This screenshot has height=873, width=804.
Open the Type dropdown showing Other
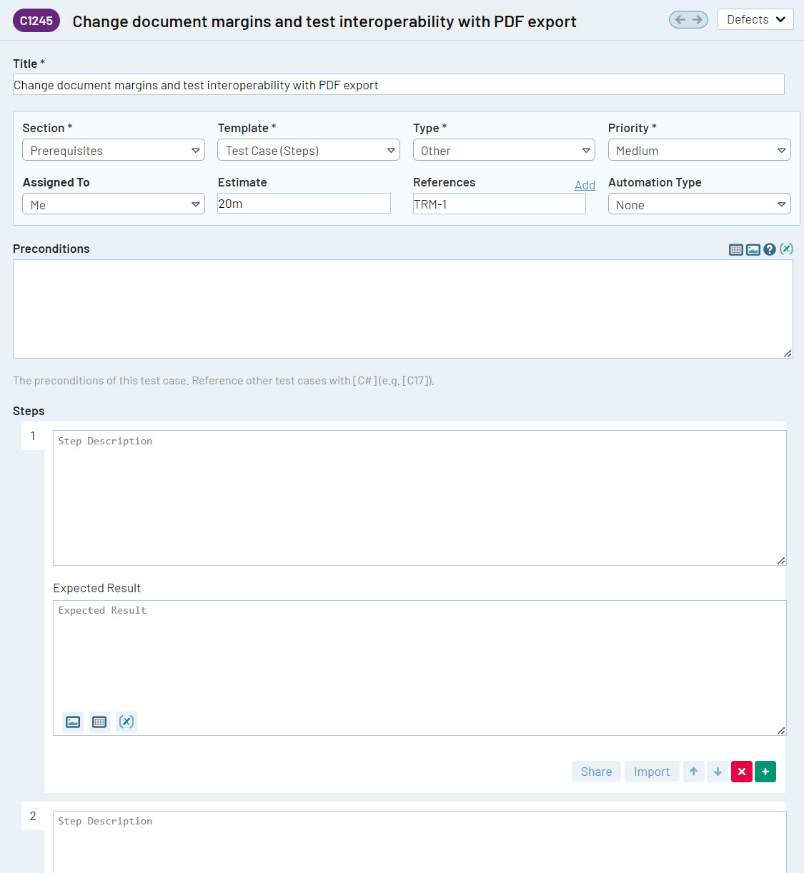[504, 151]
